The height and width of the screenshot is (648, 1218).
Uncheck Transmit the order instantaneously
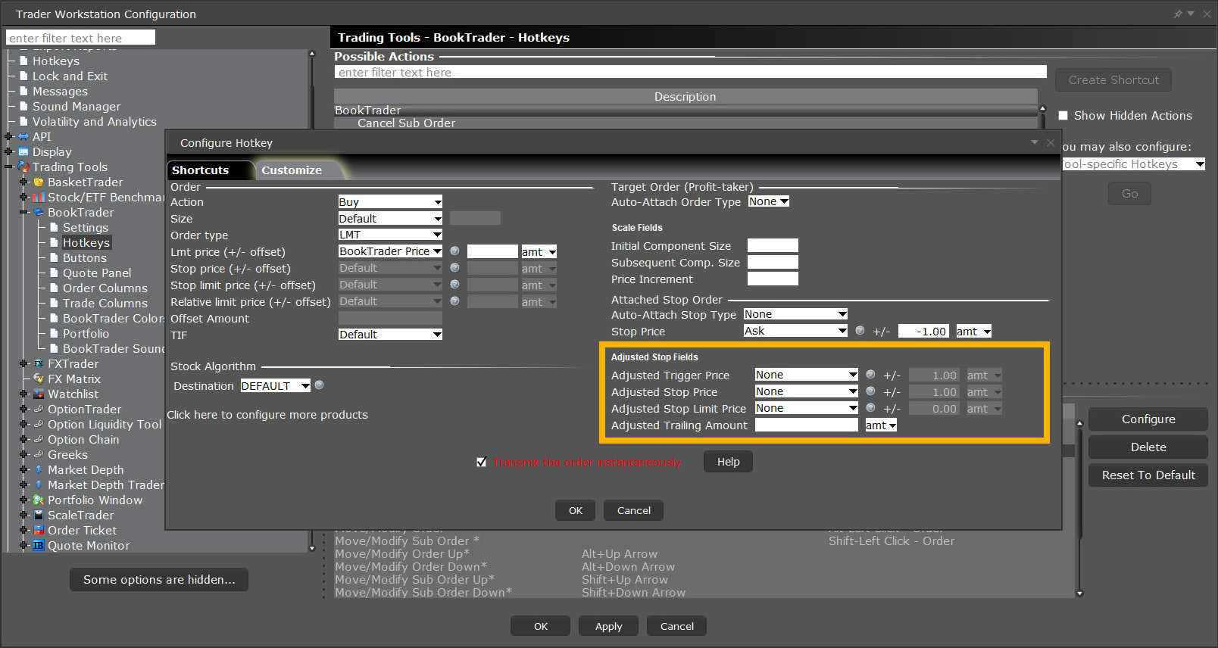[481, 462]
